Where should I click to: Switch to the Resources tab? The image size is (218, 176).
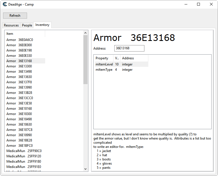(11, 25)
